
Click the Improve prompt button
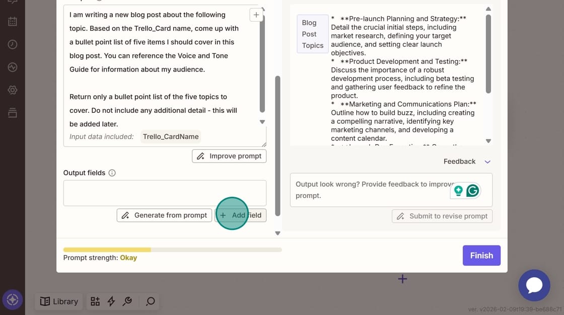coord(229,156)
